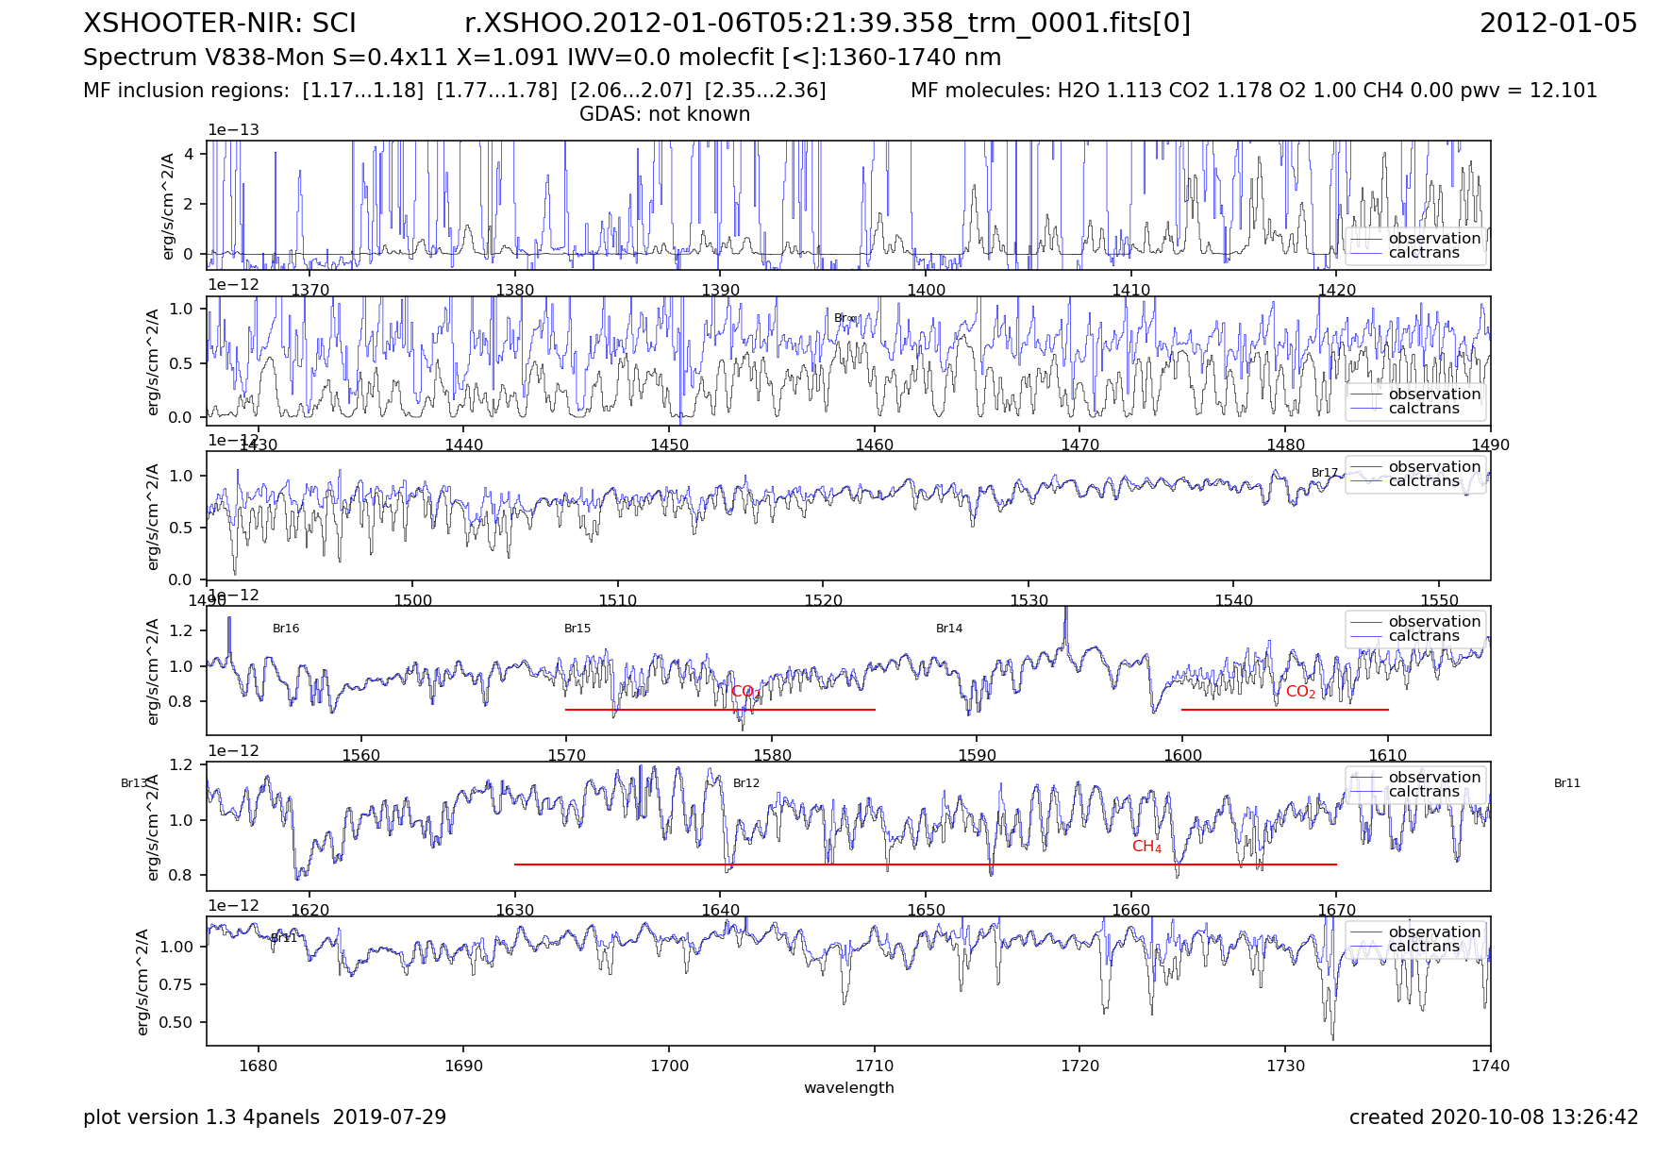The image size is (1656, 1175).
Task: Click the 'created 2020-10-08' timestamp
Action: tap(1493, 1117)
